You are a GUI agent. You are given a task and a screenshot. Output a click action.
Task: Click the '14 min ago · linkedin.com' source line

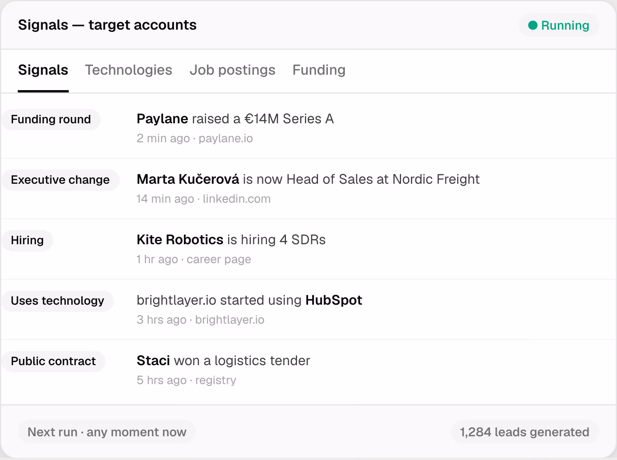pos(203,199)
